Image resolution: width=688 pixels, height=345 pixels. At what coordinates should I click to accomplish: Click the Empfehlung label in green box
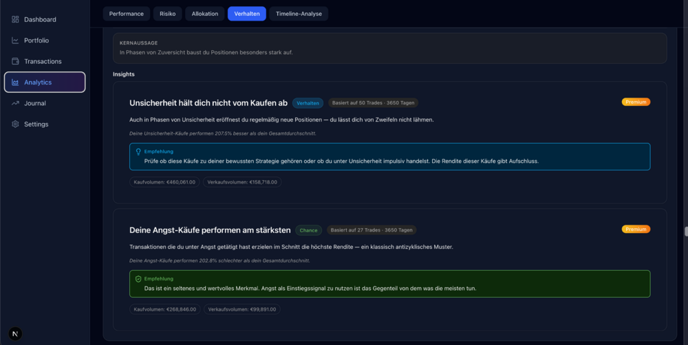(159, 279)
